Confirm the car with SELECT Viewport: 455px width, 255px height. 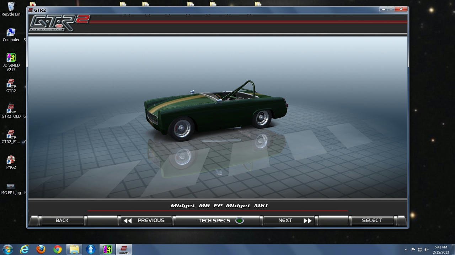point(372,220)
